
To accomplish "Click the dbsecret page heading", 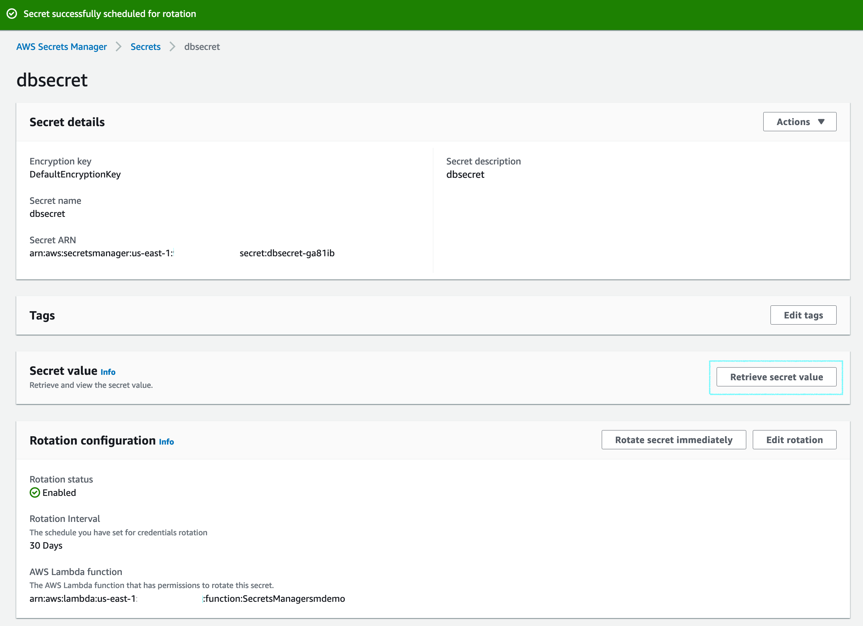I will [x=52, y=80].
